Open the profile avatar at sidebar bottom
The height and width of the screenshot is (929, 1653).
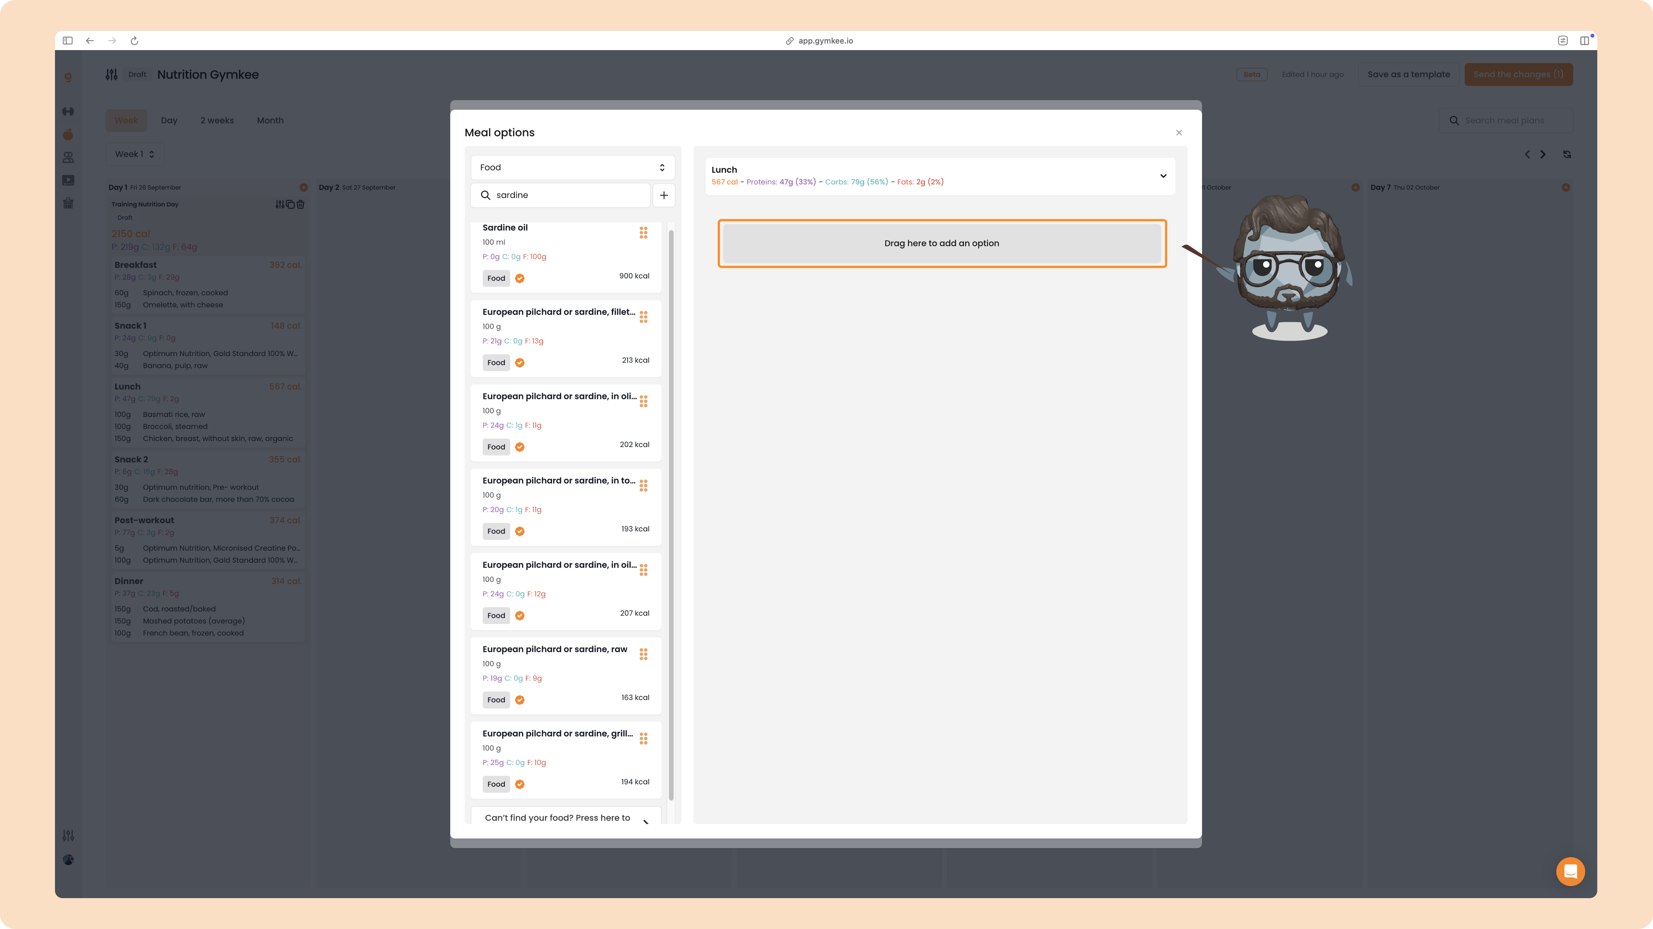(x=68, y=860)
